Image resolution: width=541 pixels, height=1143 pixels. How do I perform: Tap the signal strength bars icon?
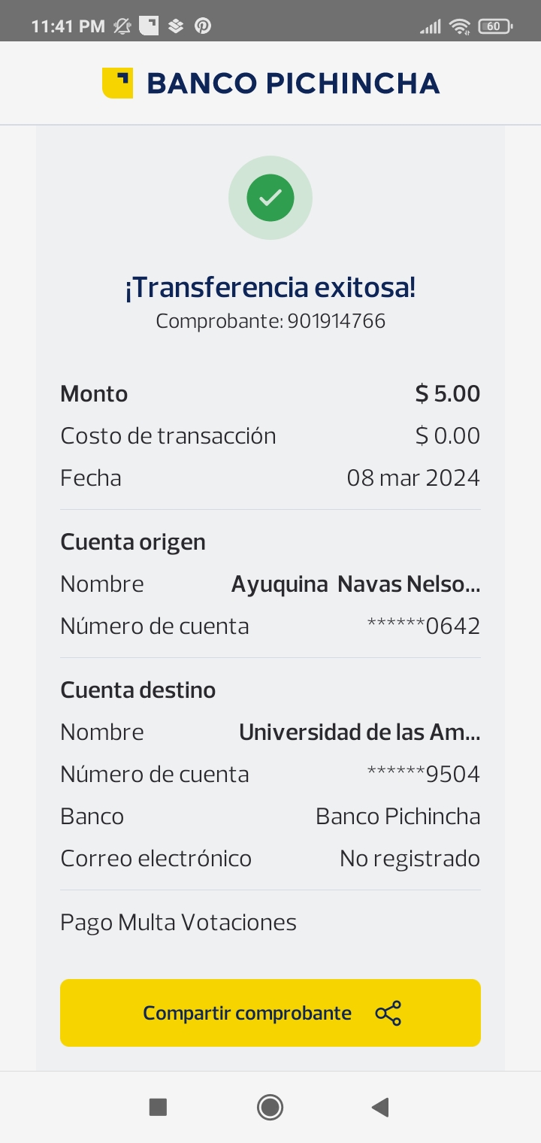(x=430, y=27)
